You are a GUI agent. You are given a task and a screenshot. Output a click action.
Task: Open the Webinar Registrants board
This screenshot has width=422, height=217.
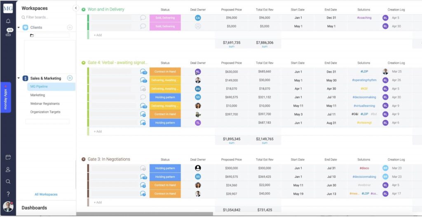pyautogui.click(x=45, y=104)
